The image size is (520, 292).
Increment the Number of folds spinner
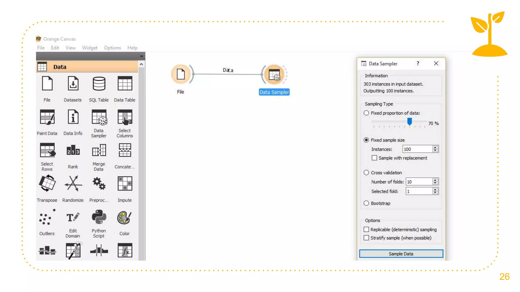tap(435, 180)
